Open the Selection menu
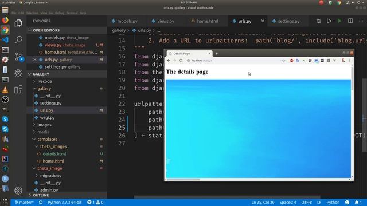 (x=32, y=13)
